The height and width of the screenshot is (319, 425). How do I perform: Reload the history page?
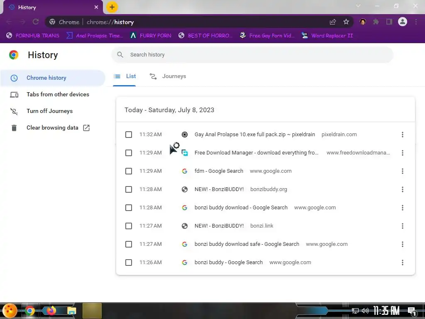click(36, 22)
